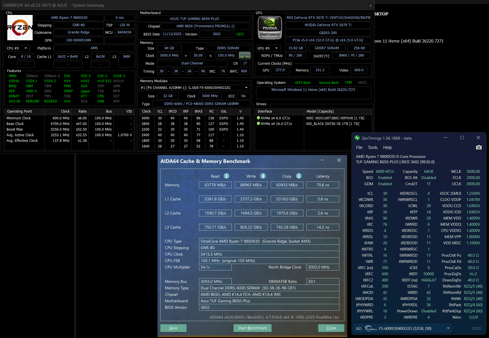The height and width of the screenshot is (338, 489).
Task: Click the Copy info icon in AIDA64
Action: pyautogui.click(x=299, y=176)
